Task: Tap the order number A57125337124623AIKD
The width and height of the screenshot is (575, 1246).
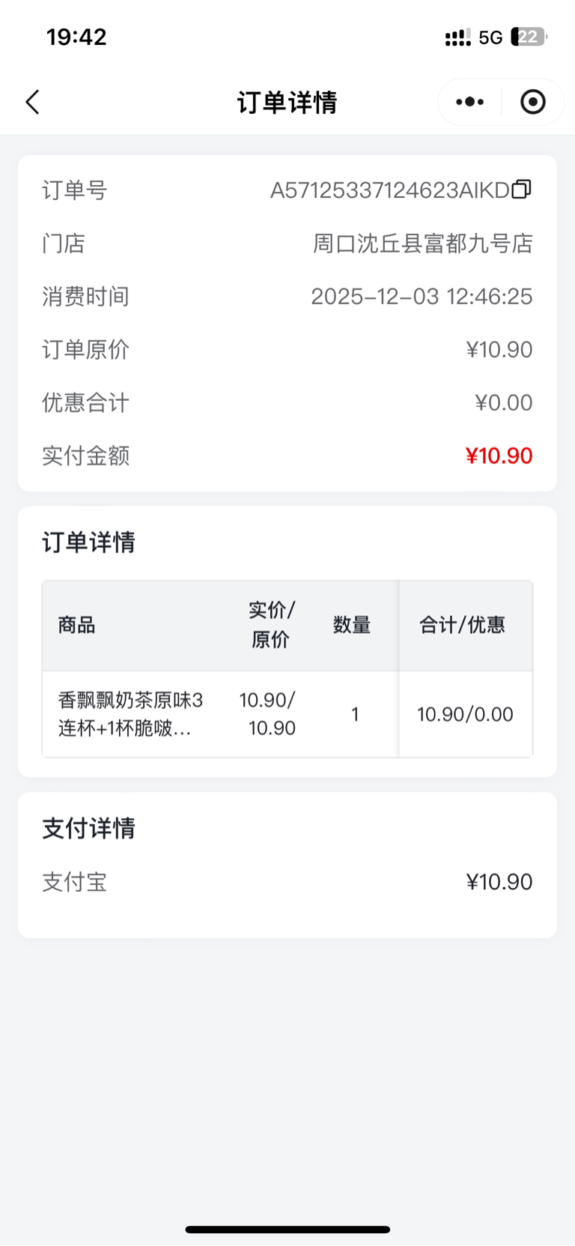Action: pos(389,190)
